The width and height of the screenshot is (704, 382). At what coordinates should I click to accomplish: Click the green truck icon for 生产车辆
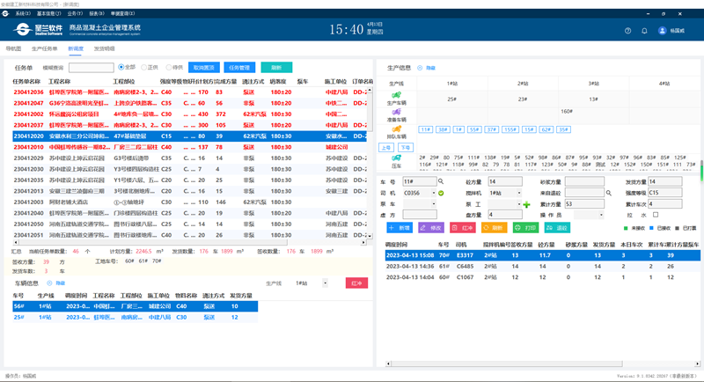[395, 96]
